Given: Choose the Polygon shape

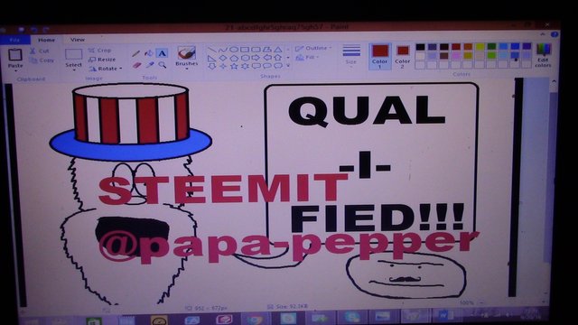Looking at the screenshot, I should 267,50.
